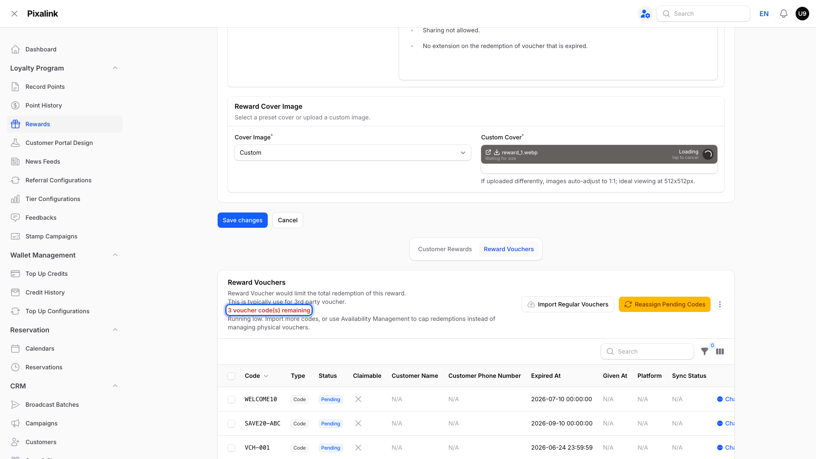
Task: Collapse the Loyalty Program section
Action: click(115, 68)
